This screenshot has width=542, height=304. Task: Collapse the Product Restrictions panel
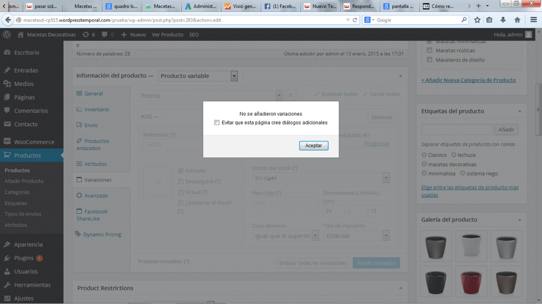coord(401,288)
